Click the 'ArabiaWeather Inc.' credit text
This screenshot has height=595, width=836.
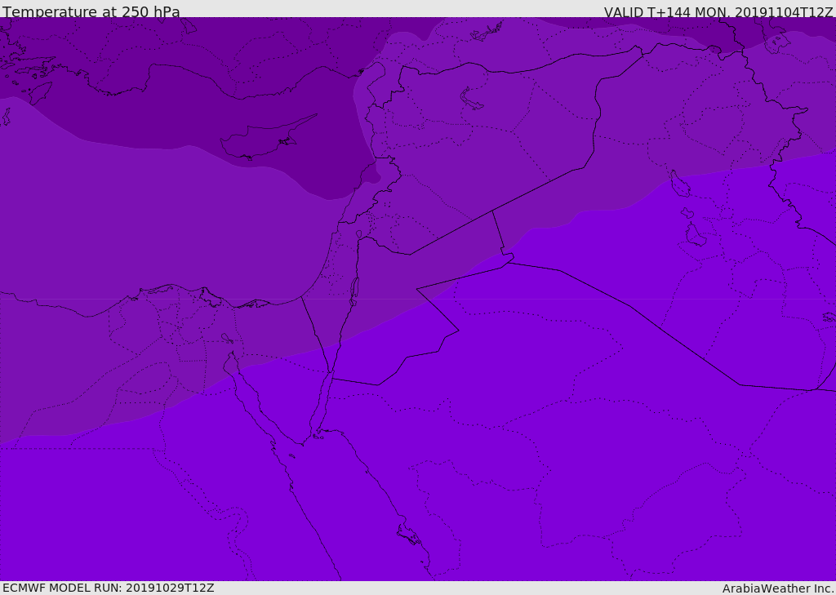pos(778,588)
